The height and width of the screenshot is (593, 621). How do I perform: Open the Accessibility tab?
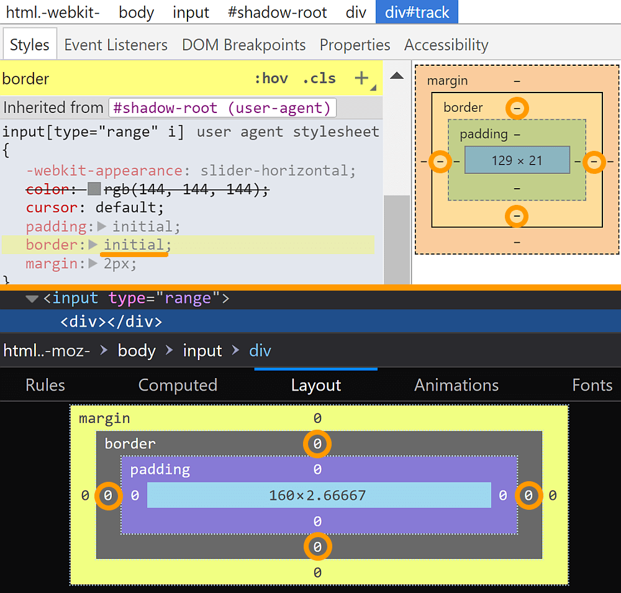(446, 45)
